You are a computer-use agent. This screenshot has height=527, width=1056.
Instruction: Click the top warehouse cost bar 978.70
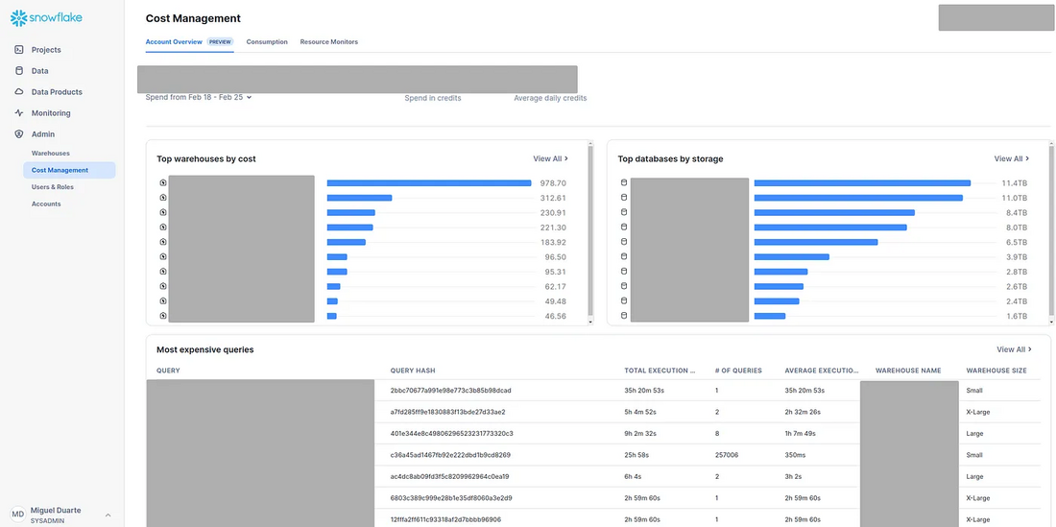[428, 182]
